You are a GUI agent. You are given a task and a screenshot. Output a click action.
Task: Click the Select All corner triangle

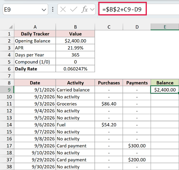(x=11, y=27)
